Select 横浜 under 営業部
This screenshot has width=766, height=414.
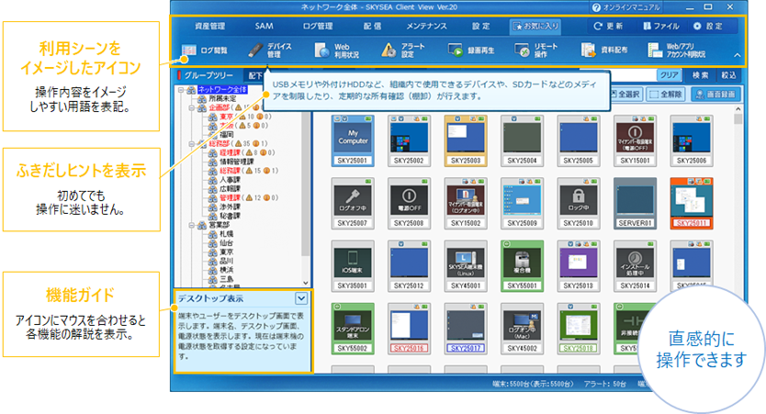point(227,270)
